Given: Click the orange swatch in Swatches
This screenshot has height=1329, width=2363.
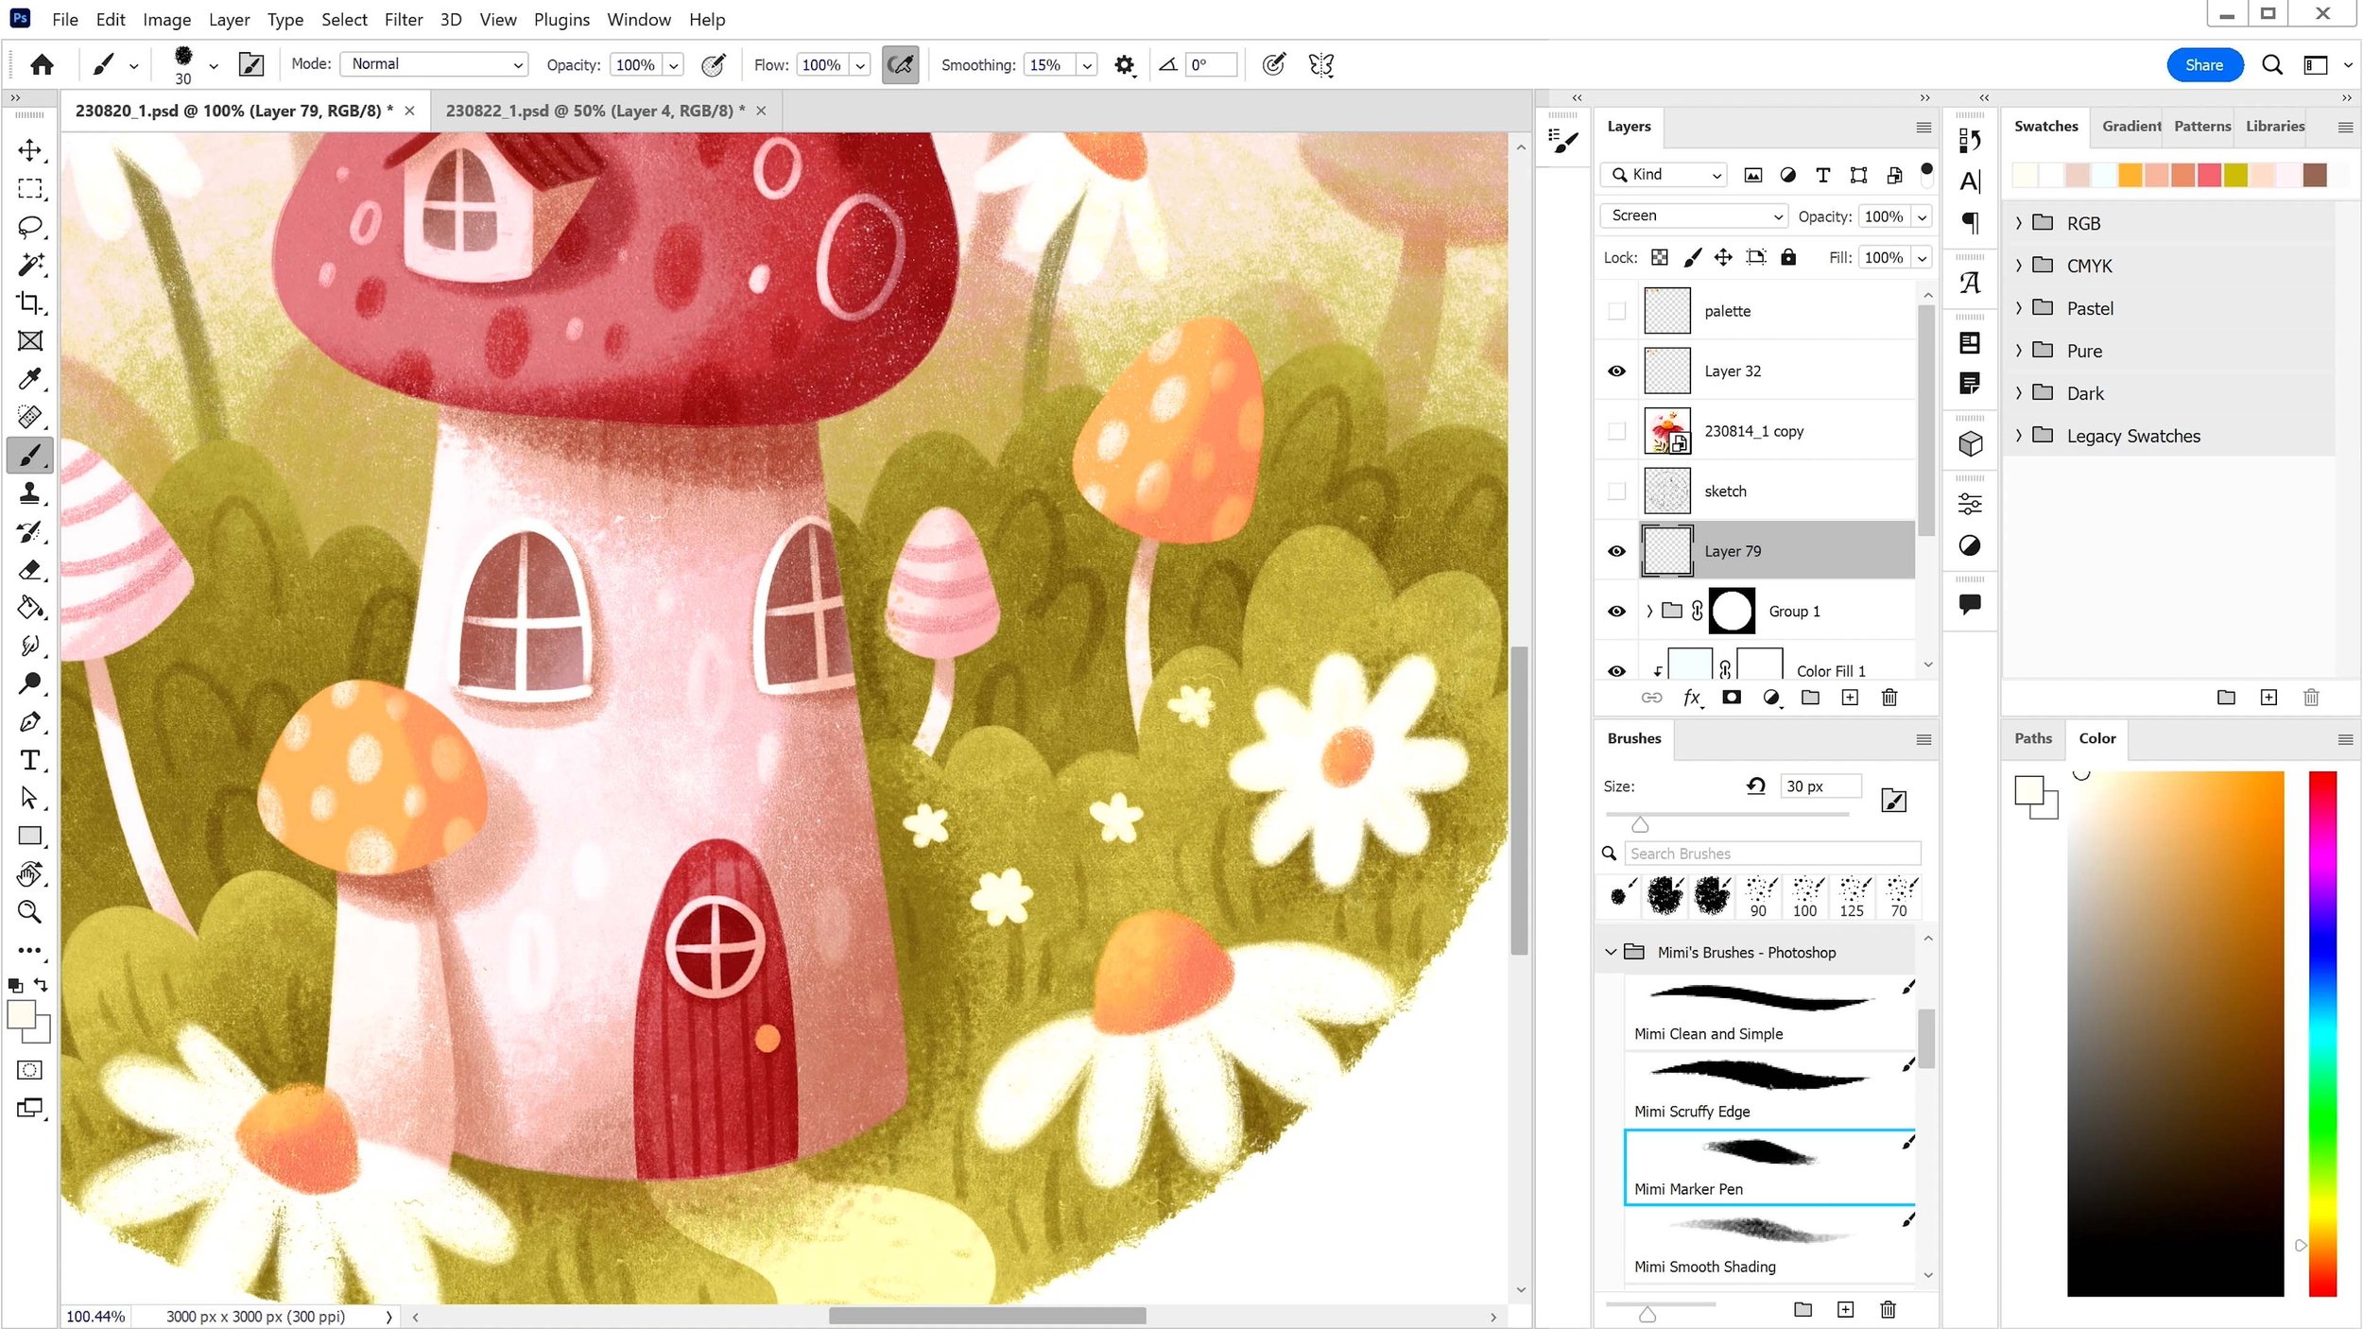Looking at the screenshot, I should pyautogui.click(x=2130, y=176).
